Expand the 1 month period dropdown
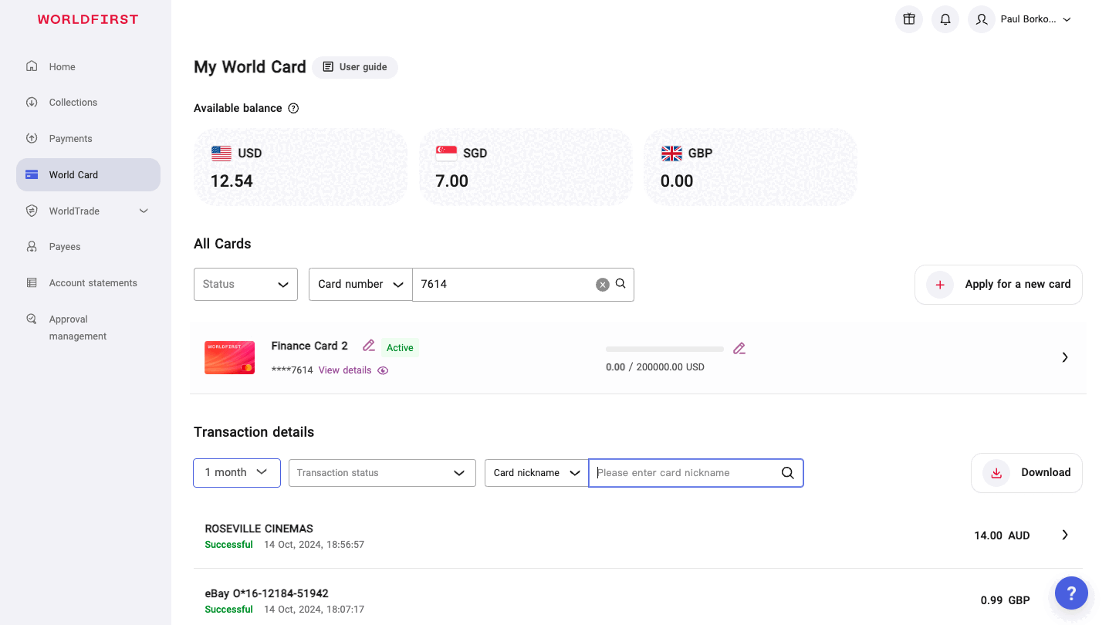 tap(237, 472)
